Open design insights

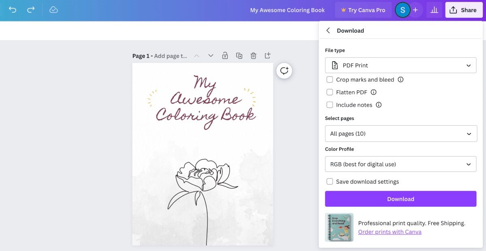[x=434, y=10]
